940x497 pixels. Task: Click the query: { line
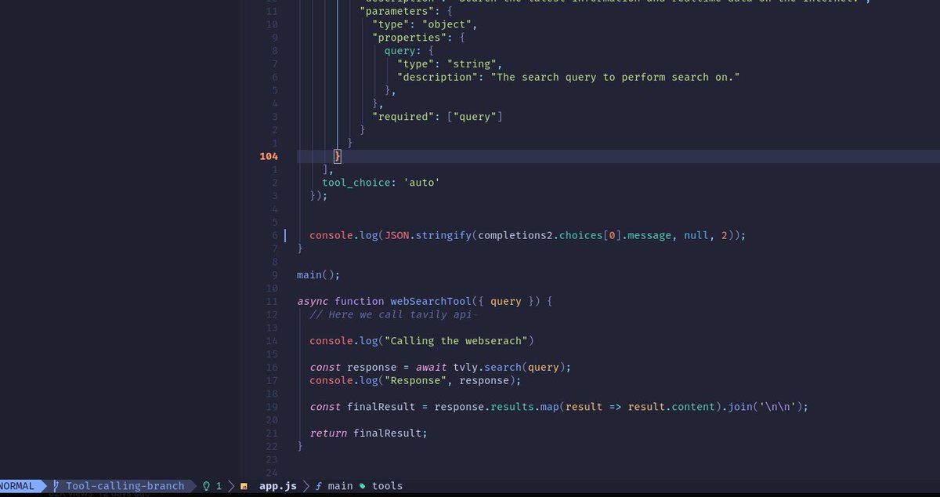point(409,51)
